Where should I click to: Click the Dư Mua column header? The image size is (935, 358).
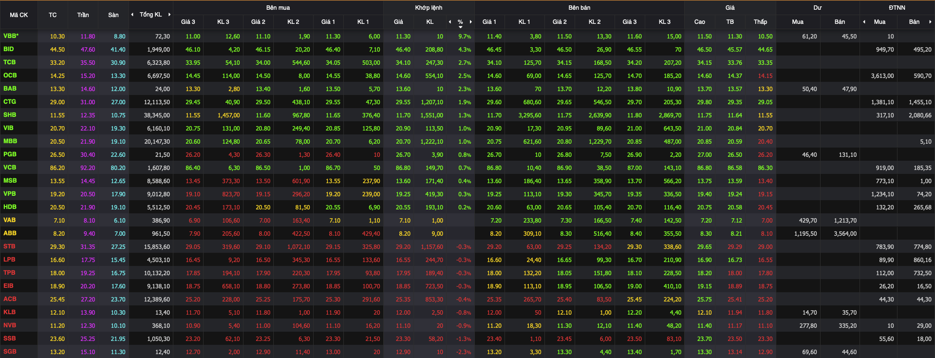tap(798, 22)
